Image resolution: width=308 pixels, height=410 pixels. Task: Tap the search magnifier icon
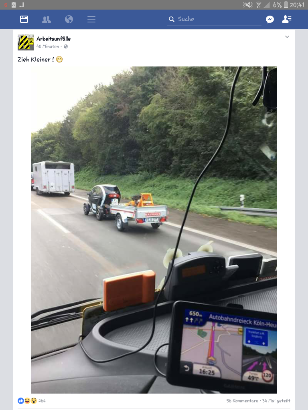click(x=172, y=19)
